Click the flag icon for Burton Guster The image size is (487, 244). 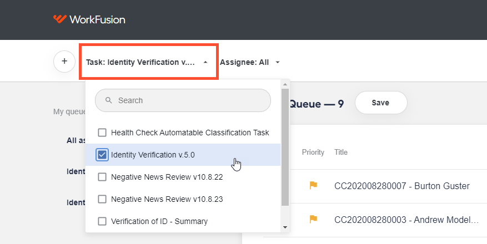[313, 185]
